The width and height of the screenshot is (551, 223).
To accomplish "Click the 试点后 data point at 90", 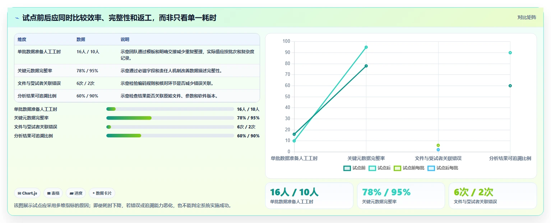I will tap(510, 53).
